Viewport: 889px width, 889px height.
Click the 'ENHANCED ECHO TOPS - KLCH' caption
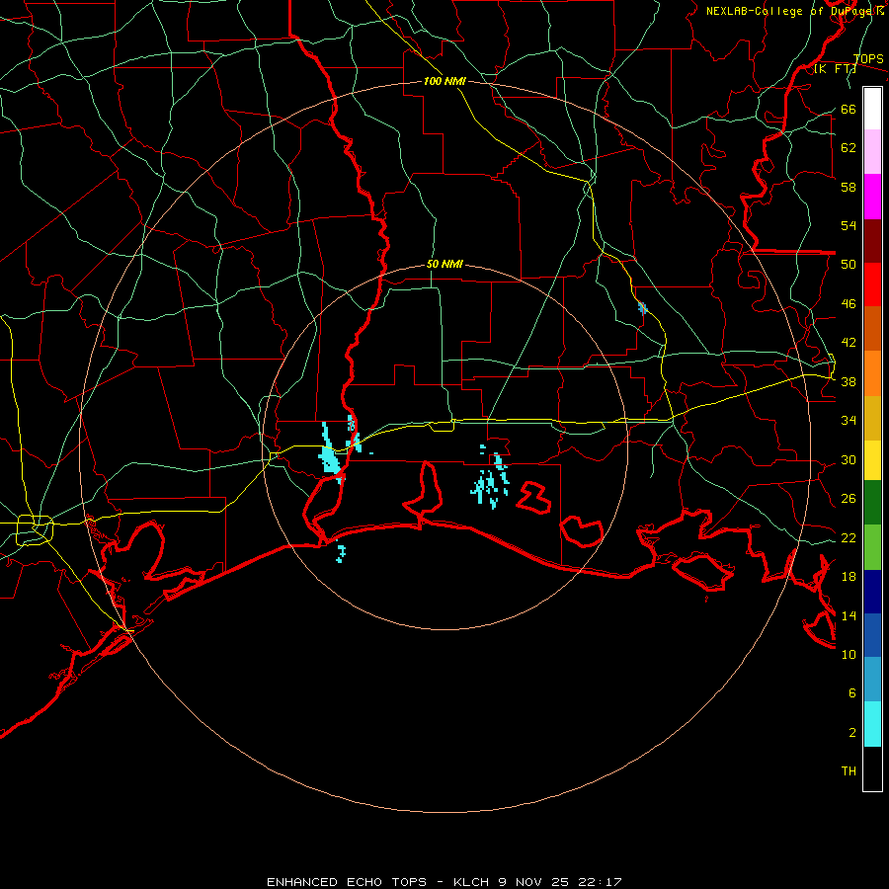tap(378, 882)
